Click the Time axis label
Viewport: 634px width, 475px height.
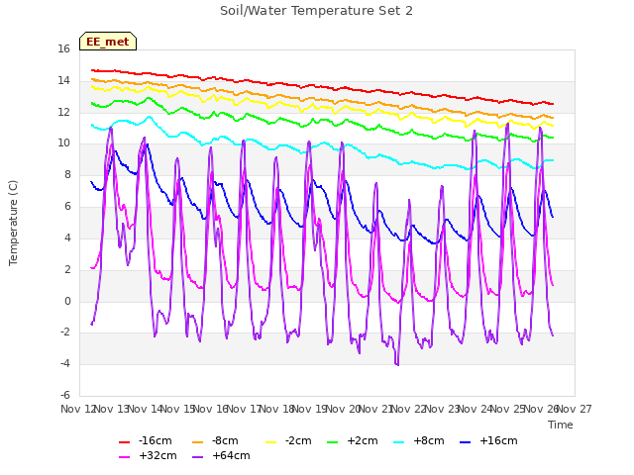coord(561,425)
